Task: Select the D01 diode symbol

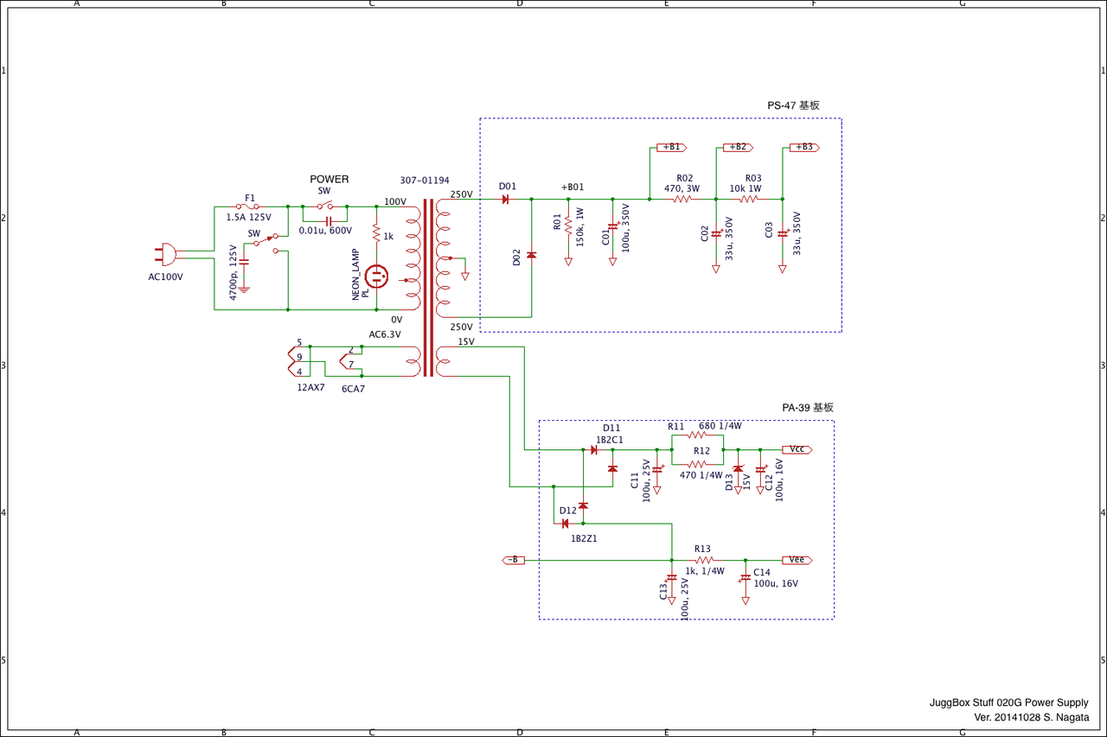Action: (x=505, y=199)
